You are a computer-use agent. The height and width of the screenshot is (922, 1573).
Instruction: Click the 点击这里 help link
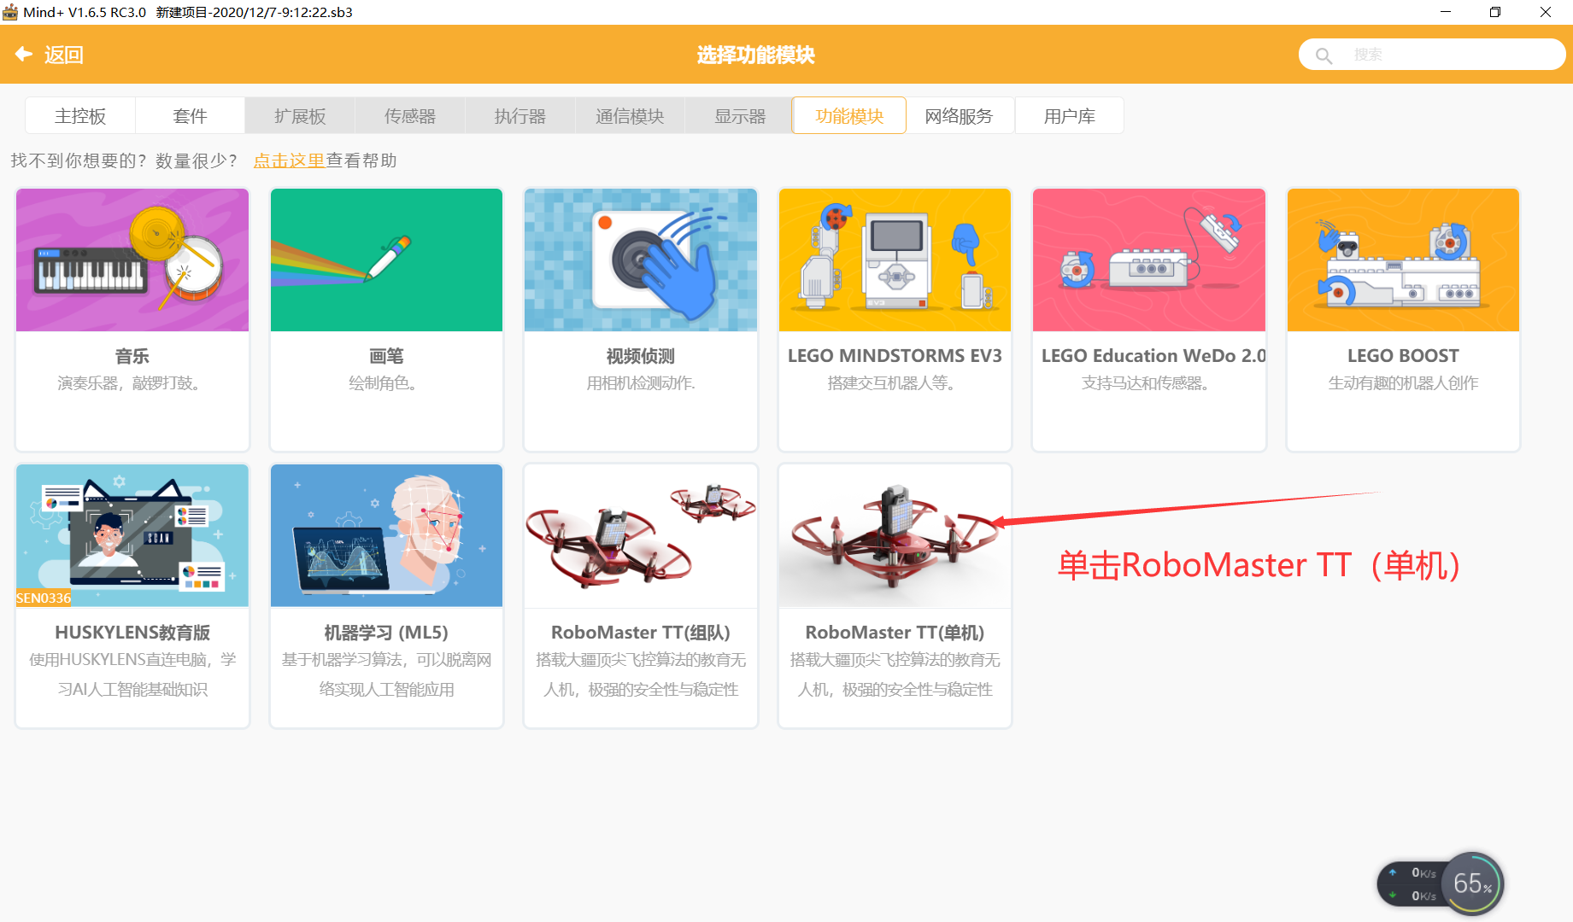tap(289, 160)
